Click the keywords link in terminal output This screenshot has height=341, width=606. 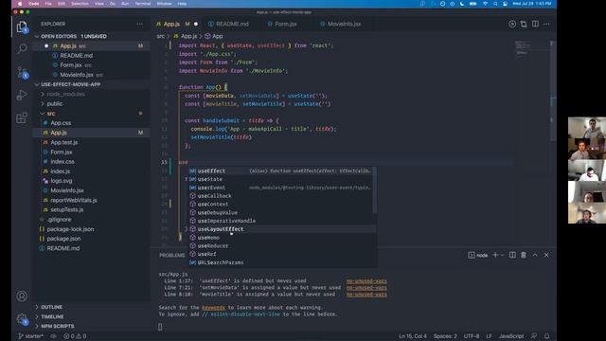point(213,308)
